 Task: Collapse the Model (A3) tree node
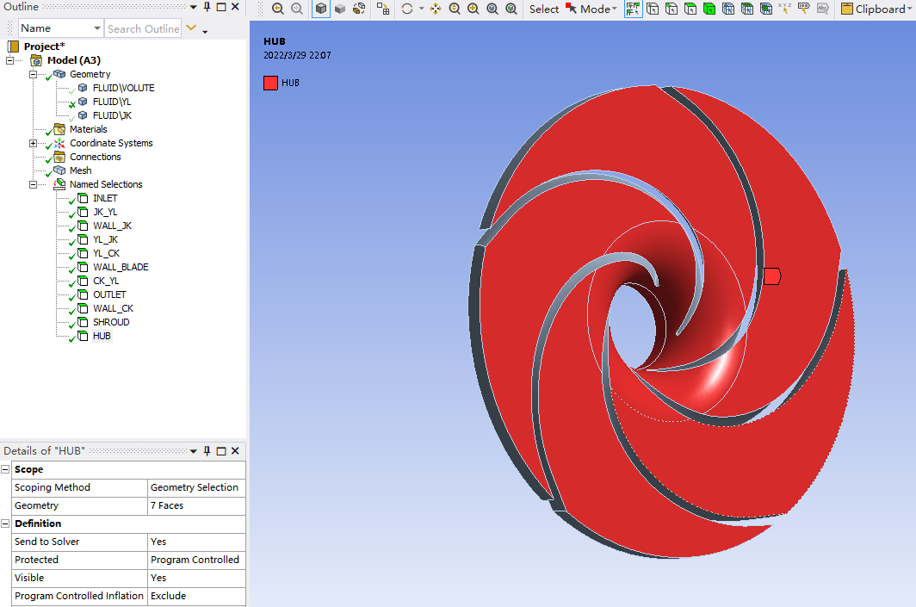pyautogui.click(x=9, y=60)
